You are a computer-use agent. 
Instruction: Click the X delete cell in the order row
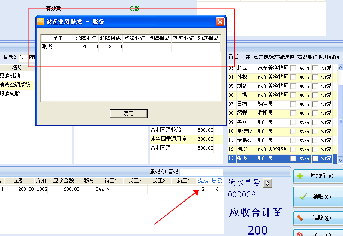pos(216,189)
